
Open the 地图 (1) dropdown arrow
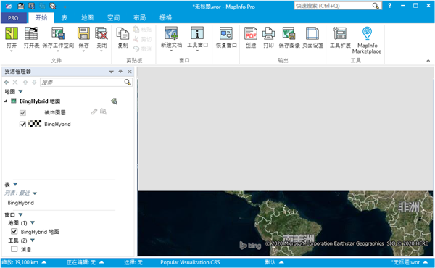tap(33, 222)
